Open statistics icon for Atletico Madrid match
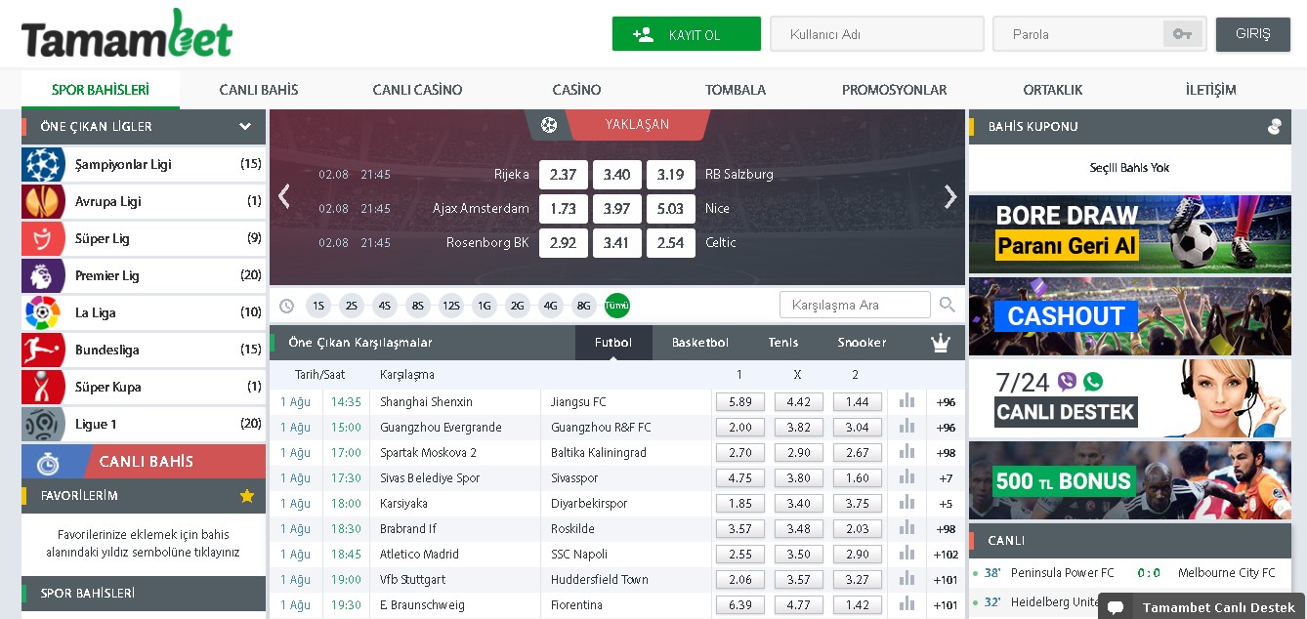This screenshot has height=619, width=1307. [x=907, y=554]
